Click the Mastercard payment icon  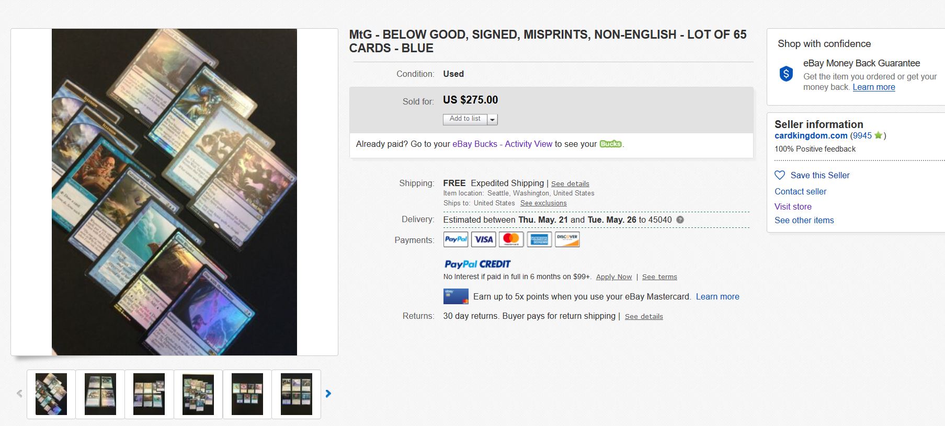(511, 239)
